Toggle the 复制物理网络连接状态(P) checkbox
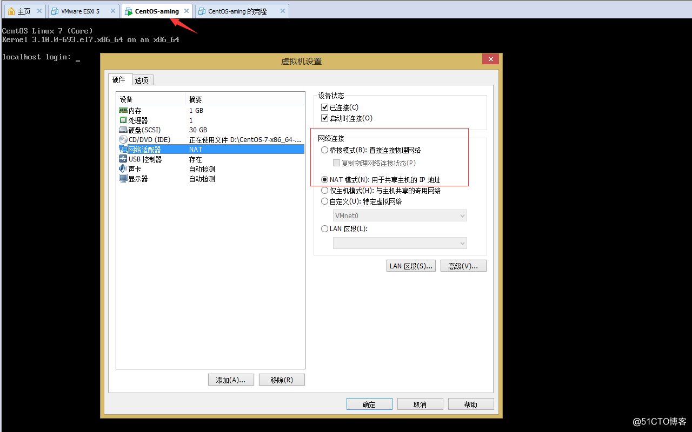 tap(336, 163)
